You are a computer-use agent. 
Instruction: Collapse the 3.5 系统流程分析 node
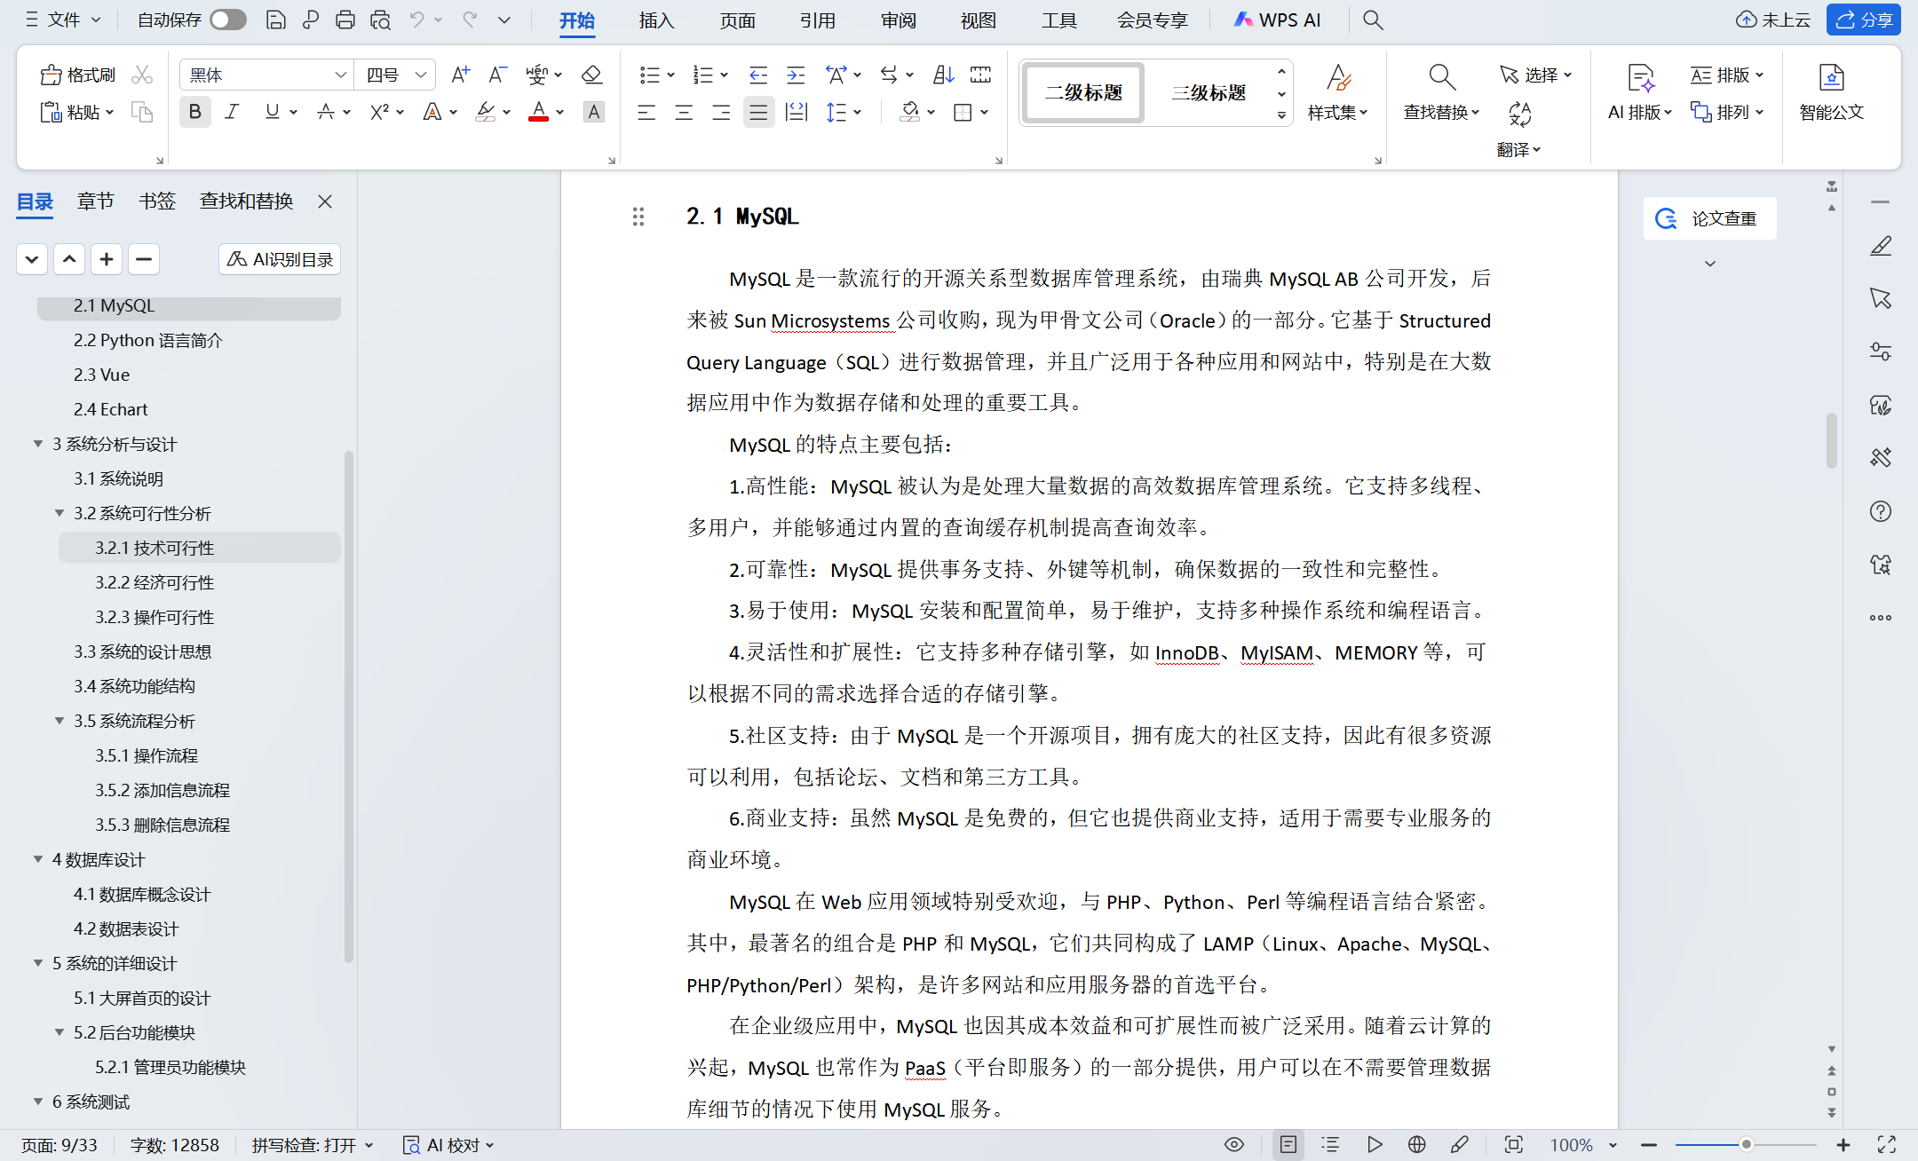tap(59, 721)
